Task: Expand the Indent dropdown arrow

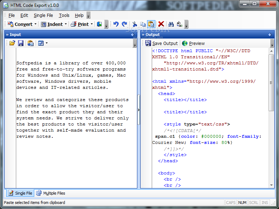Action: tap(66, 24)
